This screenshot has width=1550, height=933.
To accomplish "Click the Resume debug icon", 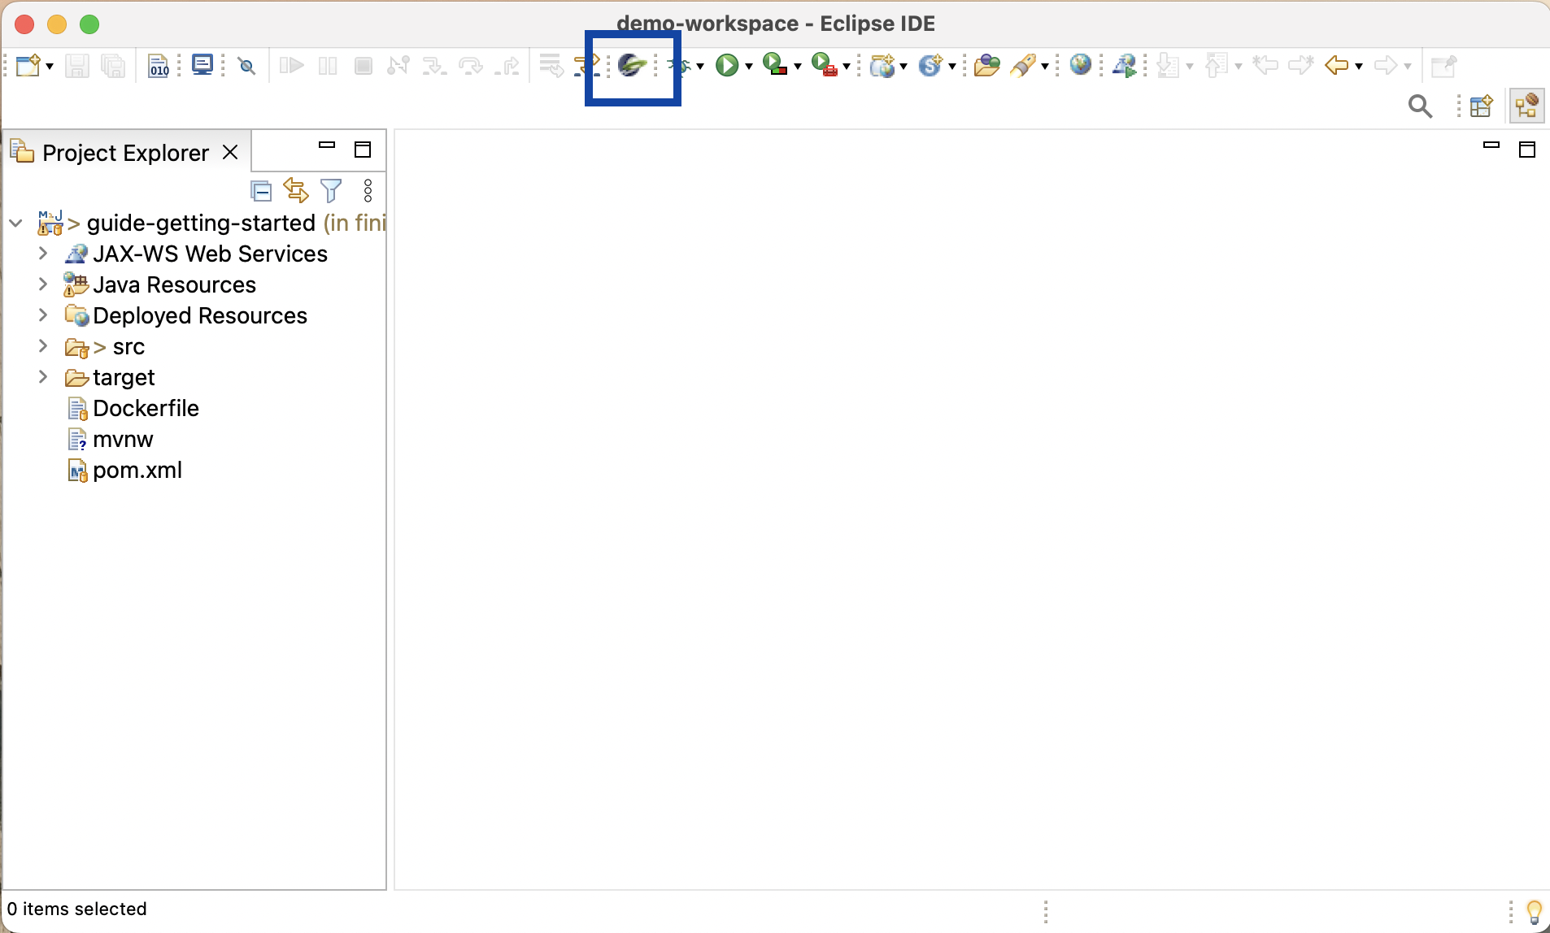I will (x=291, y=65).
